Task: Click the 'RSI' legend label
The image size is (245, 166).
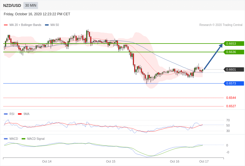Action: [x=12, y=114]
